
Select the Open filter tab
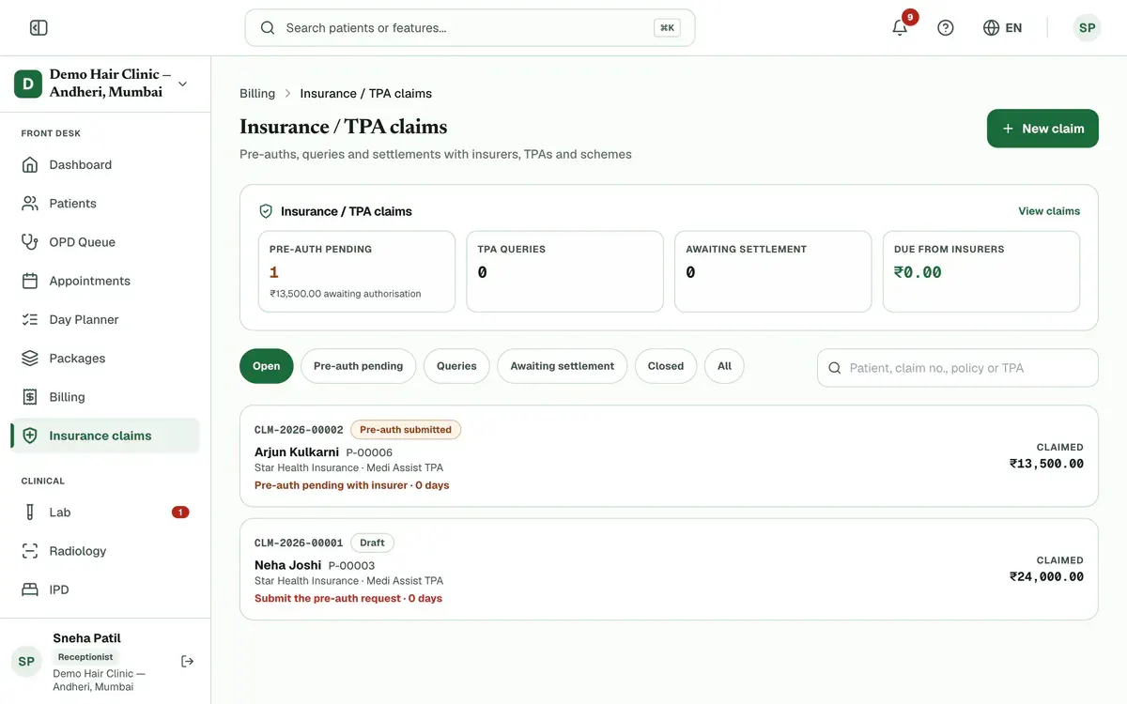(267, 366)
